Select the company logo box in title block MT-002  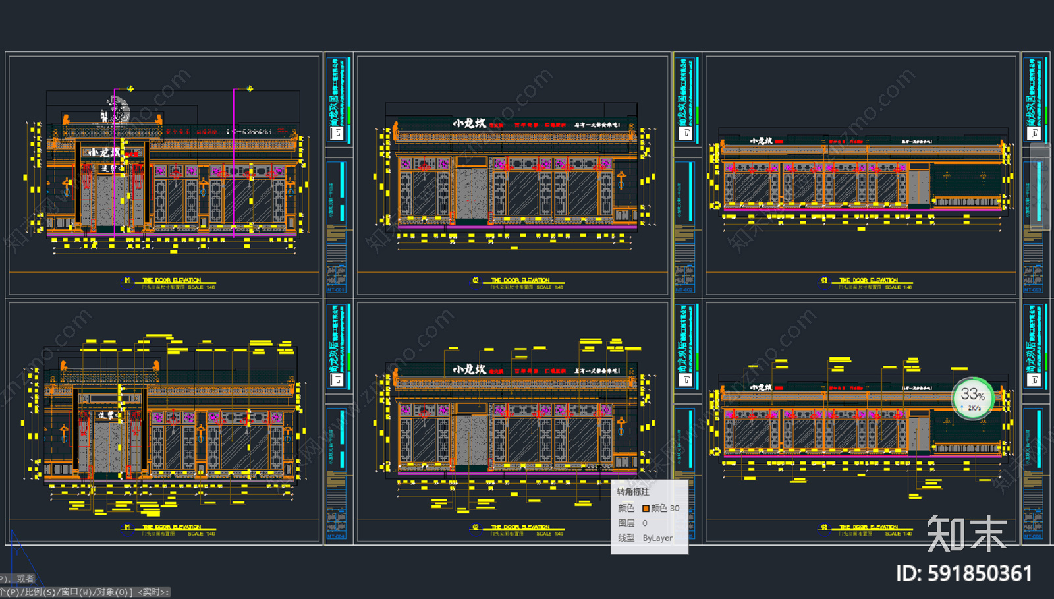coord(686,133)
